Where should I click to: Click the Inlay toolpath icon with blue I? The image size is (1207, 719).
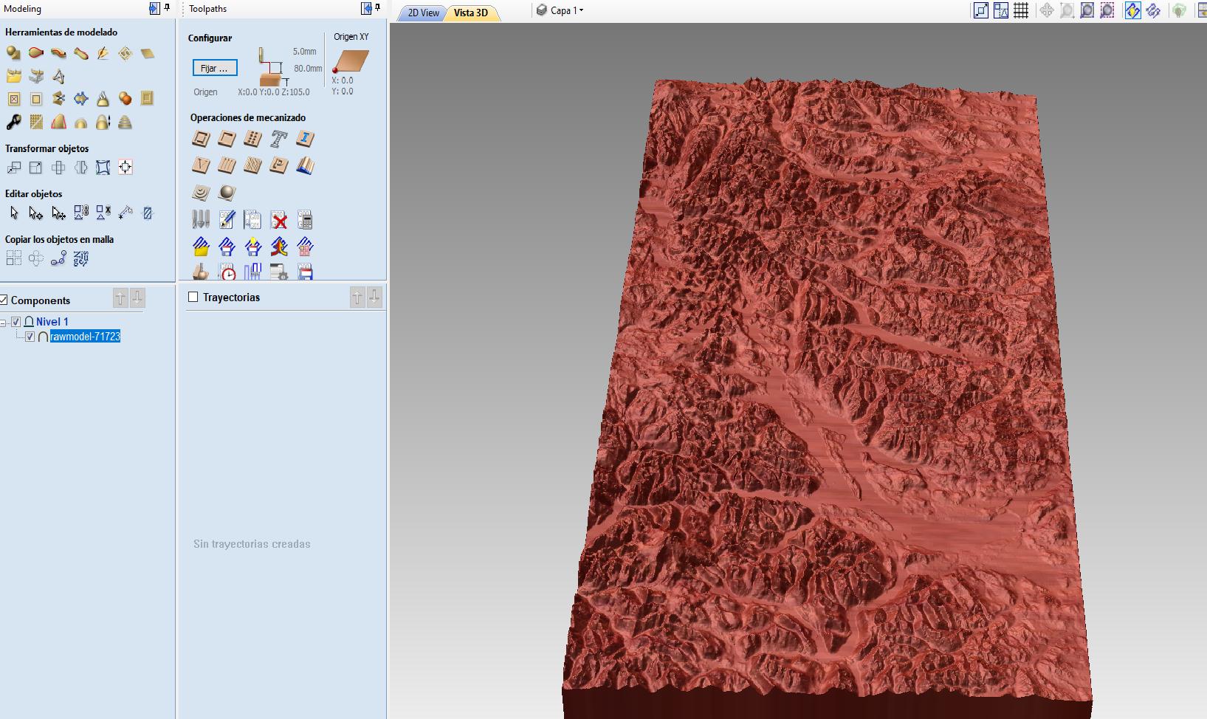[x=305, y=139]
